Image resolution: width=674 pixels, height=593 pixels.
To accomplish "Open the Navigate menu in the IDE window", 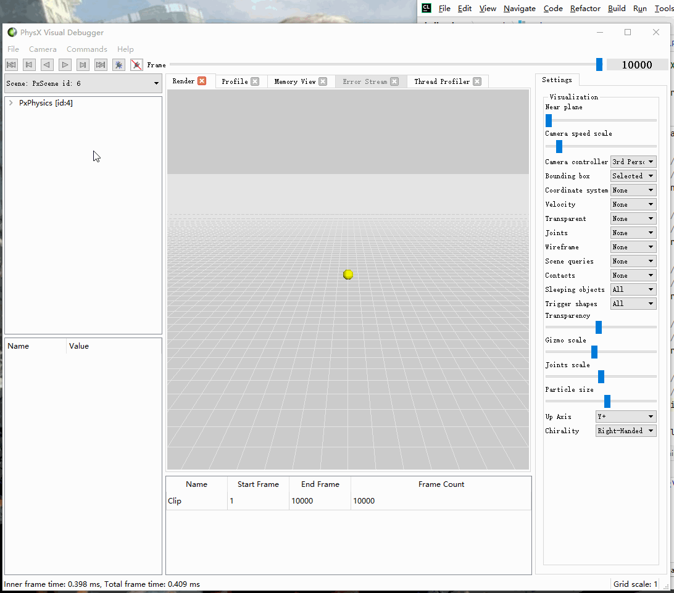I will pos(520,9).
